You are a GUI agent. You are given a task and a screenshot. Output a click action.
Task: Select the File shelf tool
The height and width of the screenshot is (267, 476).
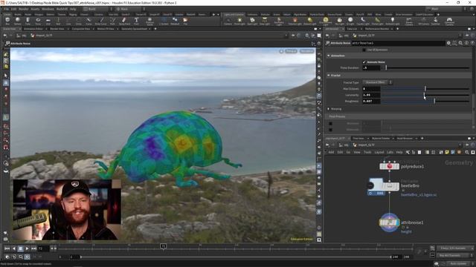[x=185, y=21]
